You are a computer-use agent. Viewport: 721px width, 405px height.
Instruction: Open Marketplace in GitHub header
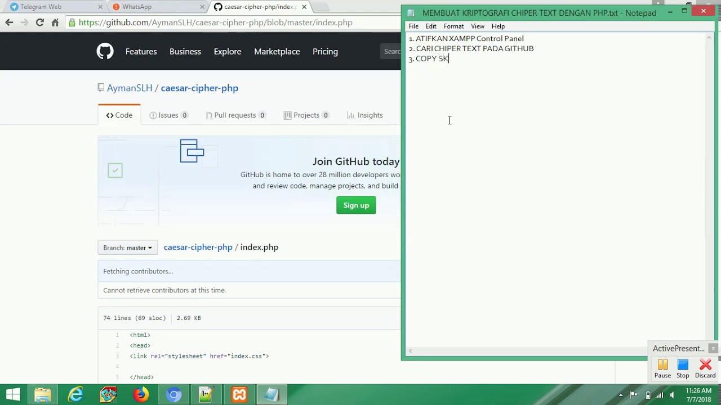[277, 51]
